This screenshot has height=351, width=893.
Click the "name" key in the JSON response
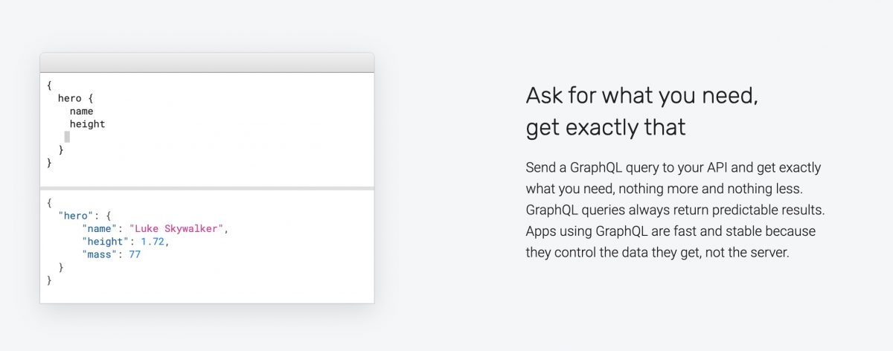pyautogui.click(x=100, y=228)
